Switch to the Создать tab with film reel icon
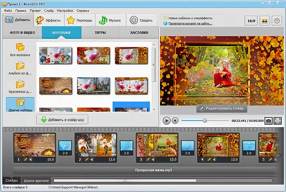The image size is (286, 192). [142, 20]
